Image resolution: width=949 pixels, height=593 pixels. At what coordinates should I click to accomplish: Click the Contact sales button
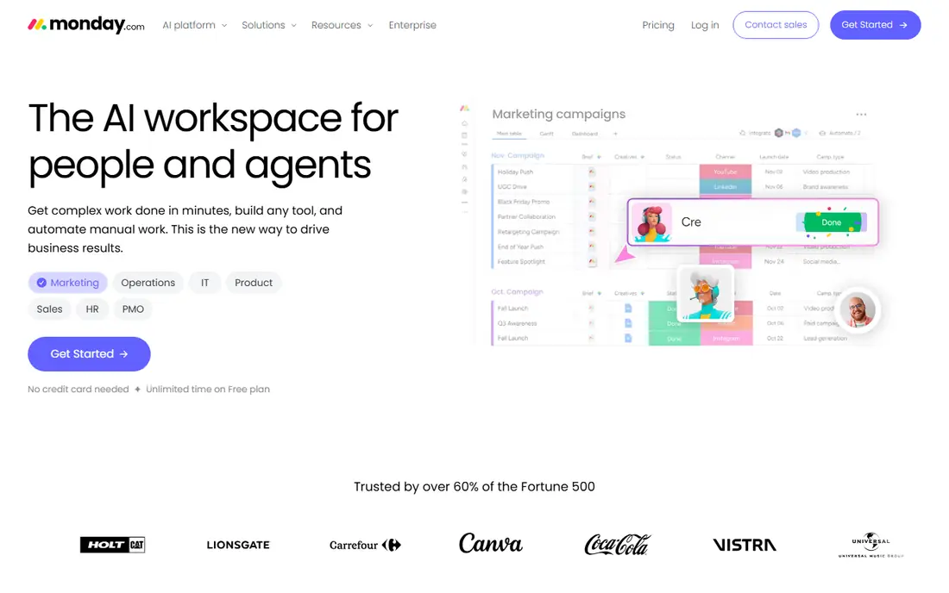click(x=776, y=25)
